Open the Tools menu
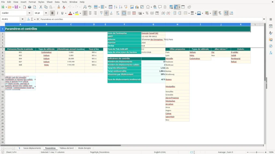This screenshot has height=154, width=275. 64,2
